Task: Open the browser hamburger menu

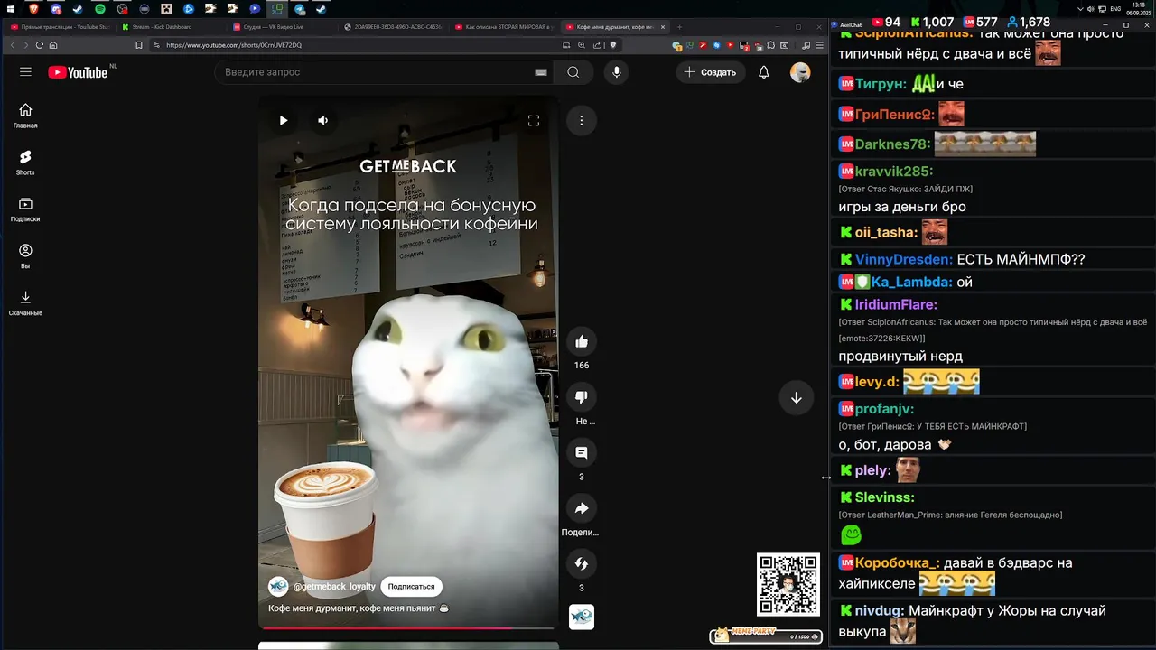Action: [x=819, y=45]
